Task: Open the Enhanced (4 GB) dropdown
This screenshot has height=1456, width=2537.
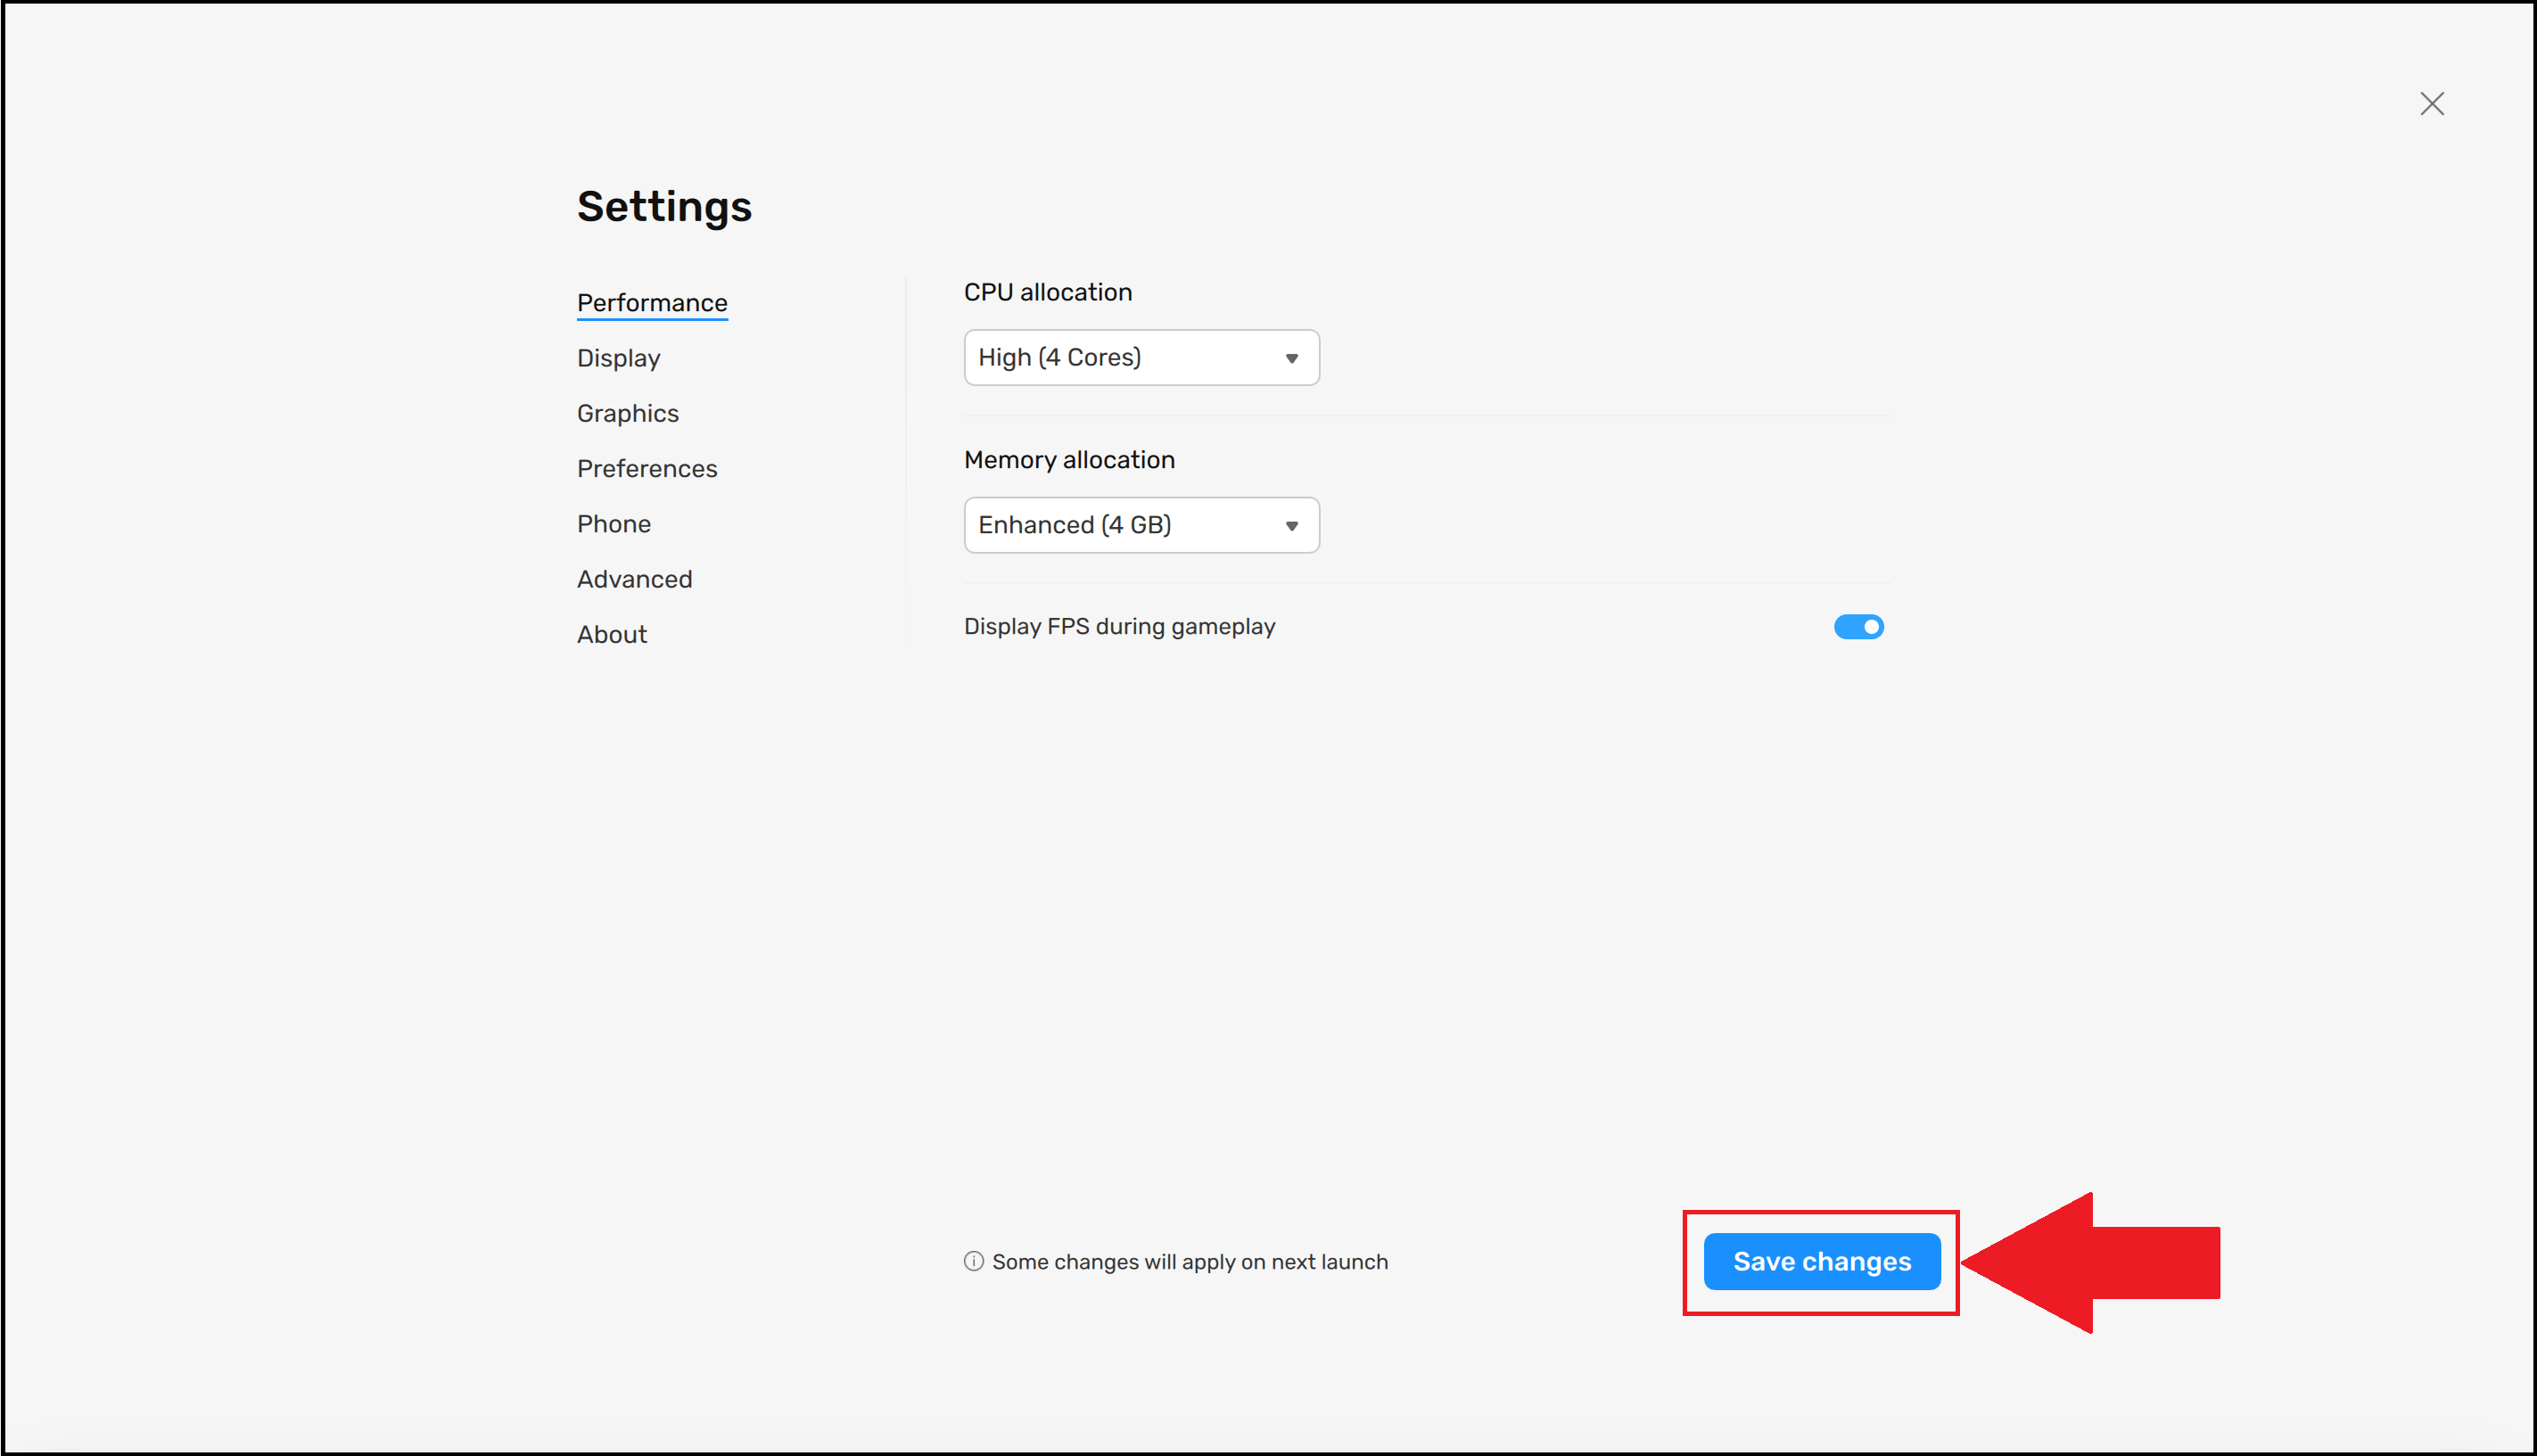Action: coord(1140,526)
